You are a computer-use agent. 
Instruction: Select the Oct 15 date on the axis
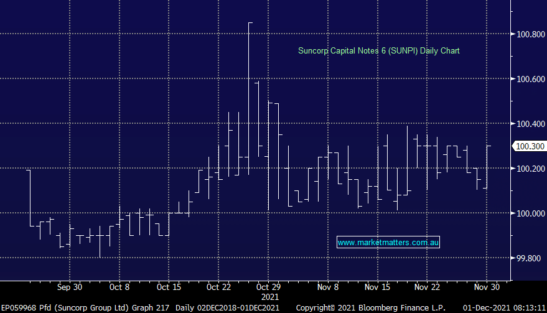click(169, 287)
